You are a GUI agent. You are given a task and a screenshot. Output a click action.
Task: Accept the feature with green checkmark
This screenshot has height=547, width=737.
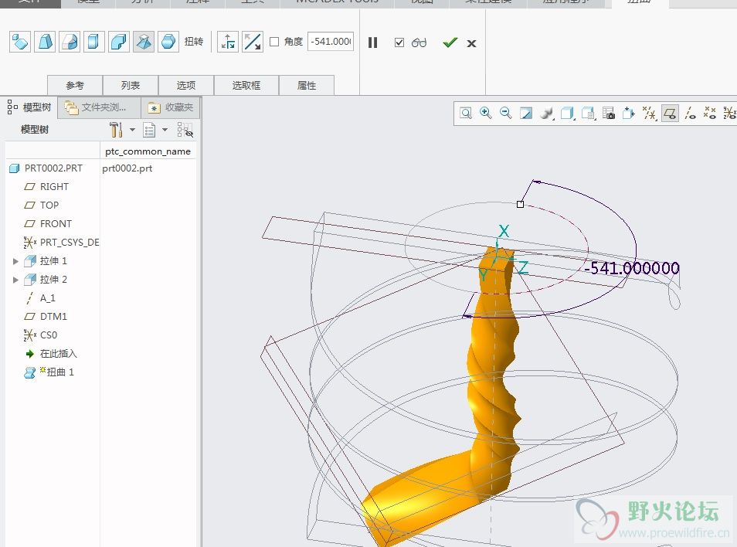click(x=450, y=42)
